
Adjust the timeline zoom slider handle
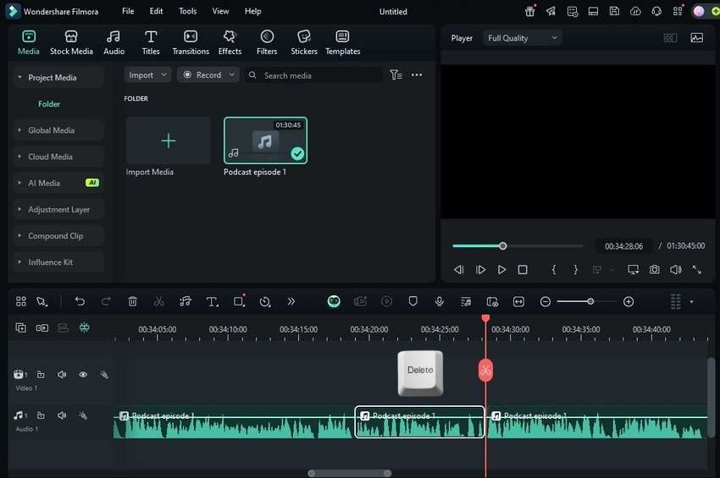(590, 301)
